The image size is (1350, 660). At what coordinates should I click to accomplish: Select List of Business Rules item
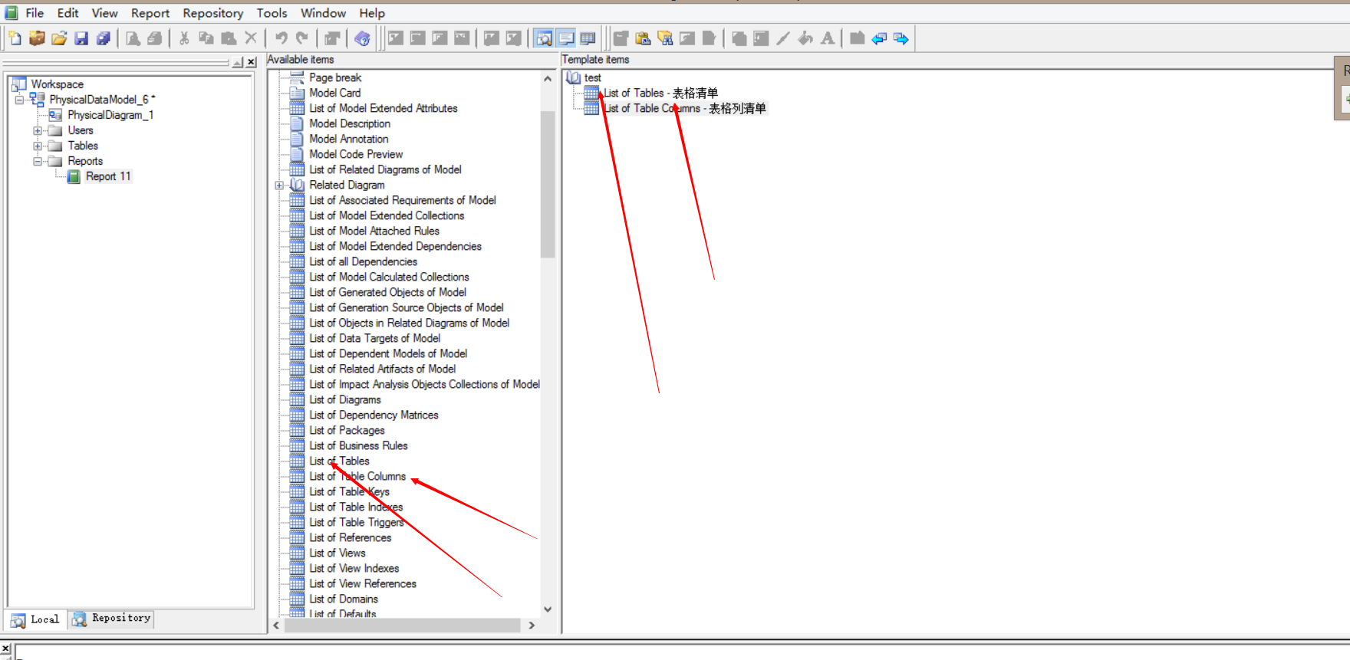click(358, 445)
